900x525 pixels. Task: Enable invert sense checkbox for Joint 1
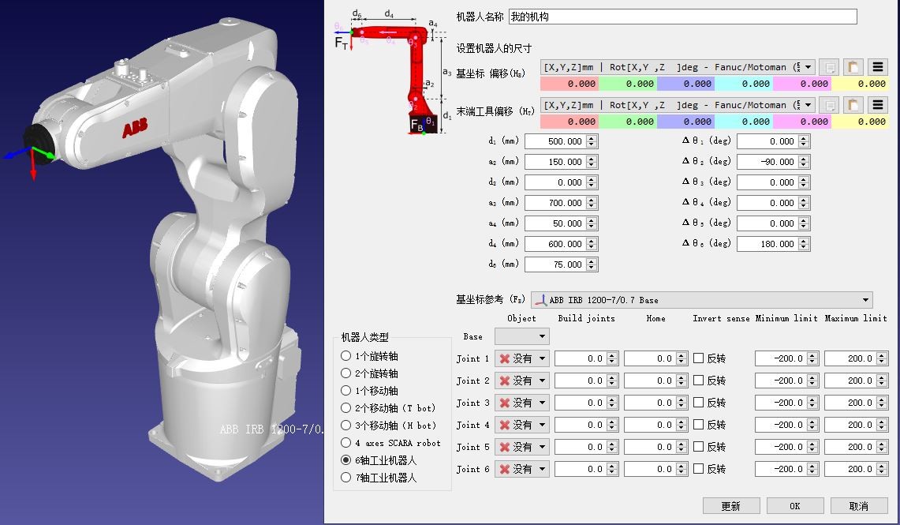(698, 358)
